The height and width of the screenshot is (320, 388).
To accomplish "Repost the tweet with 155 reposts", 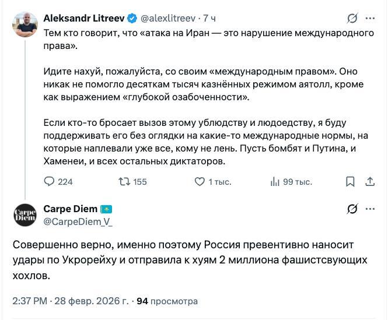I will click(x=124, y=182).
